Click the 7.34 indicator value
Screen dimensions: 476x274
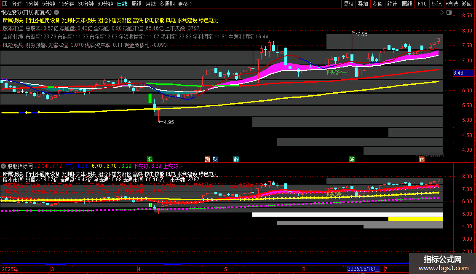coord(43,166)
